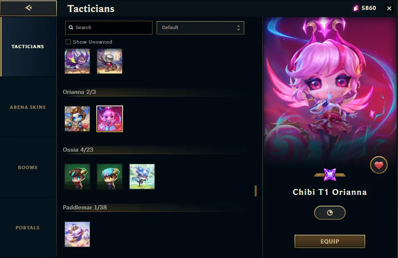Enable the Show Unowned checkbox

[x=68, y=42]
